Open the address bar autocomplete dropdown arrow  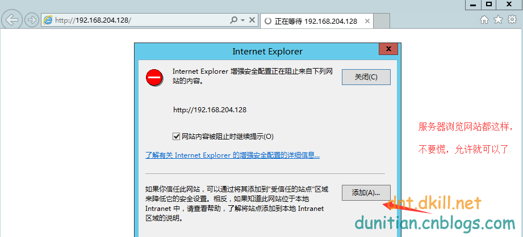coord(243,20)
